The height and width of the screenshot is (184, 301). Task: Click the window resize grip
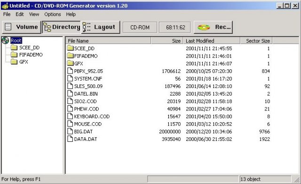297,180
